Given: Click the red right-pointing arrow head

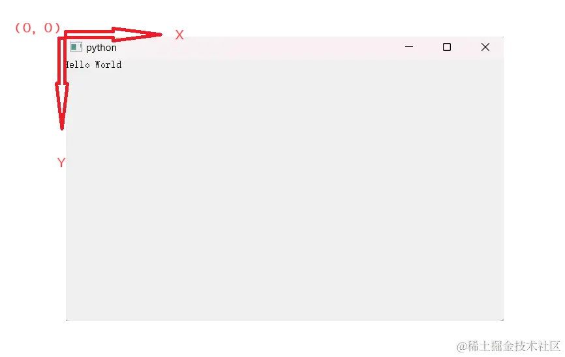Looking at the screenshot, I should click(137, 35).
